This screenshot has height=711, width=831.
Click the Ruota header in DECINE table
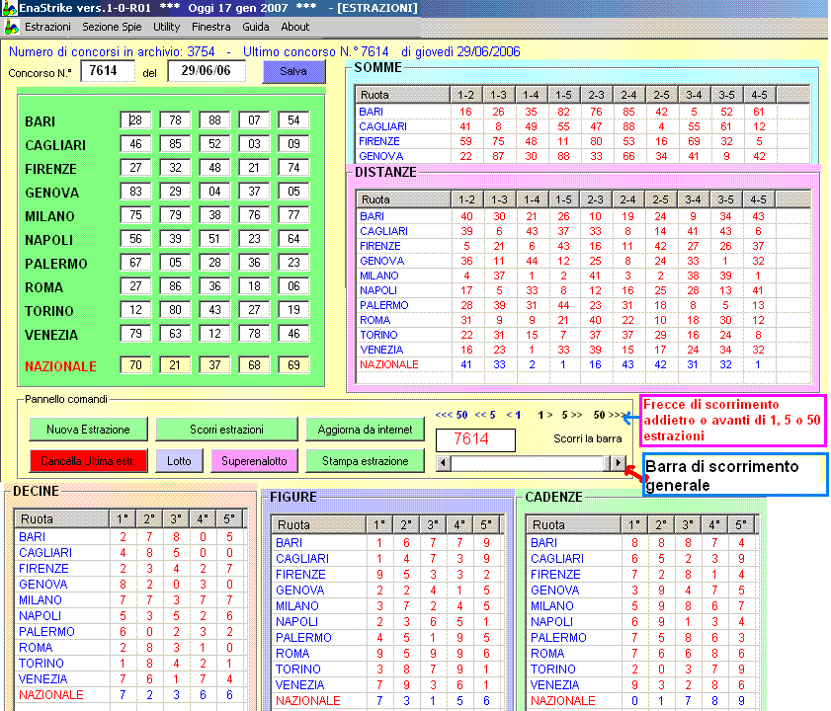(61, 519)
